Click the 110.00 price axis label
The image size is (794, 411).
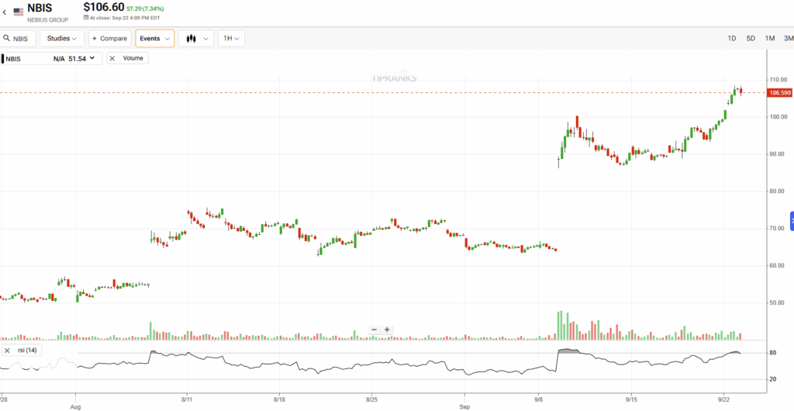click(778, 79)
